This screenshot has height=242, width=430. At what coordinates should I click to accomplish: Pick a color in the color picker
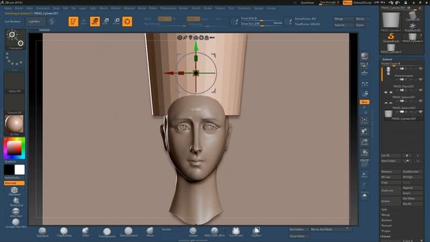pos(14,148)
